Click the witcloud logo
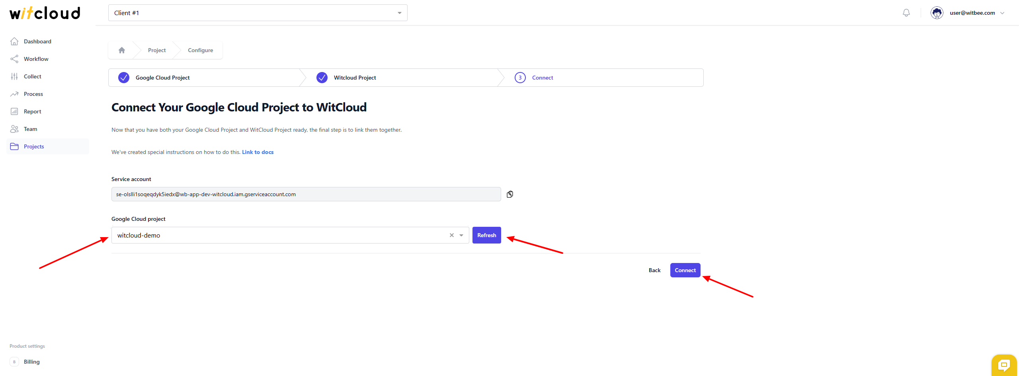Viewport: 1019px width, 376px height. click(45, 13)
